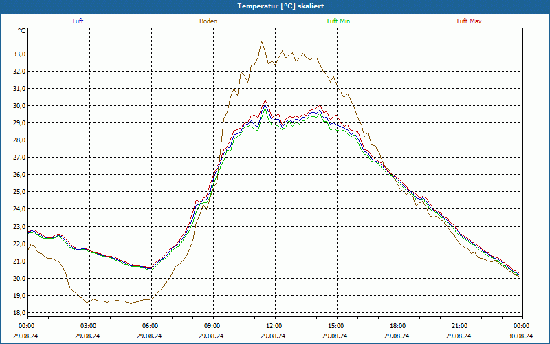Click the '30.08.24' date label
This screenshot has height=344, width=550.
point(520,336)
